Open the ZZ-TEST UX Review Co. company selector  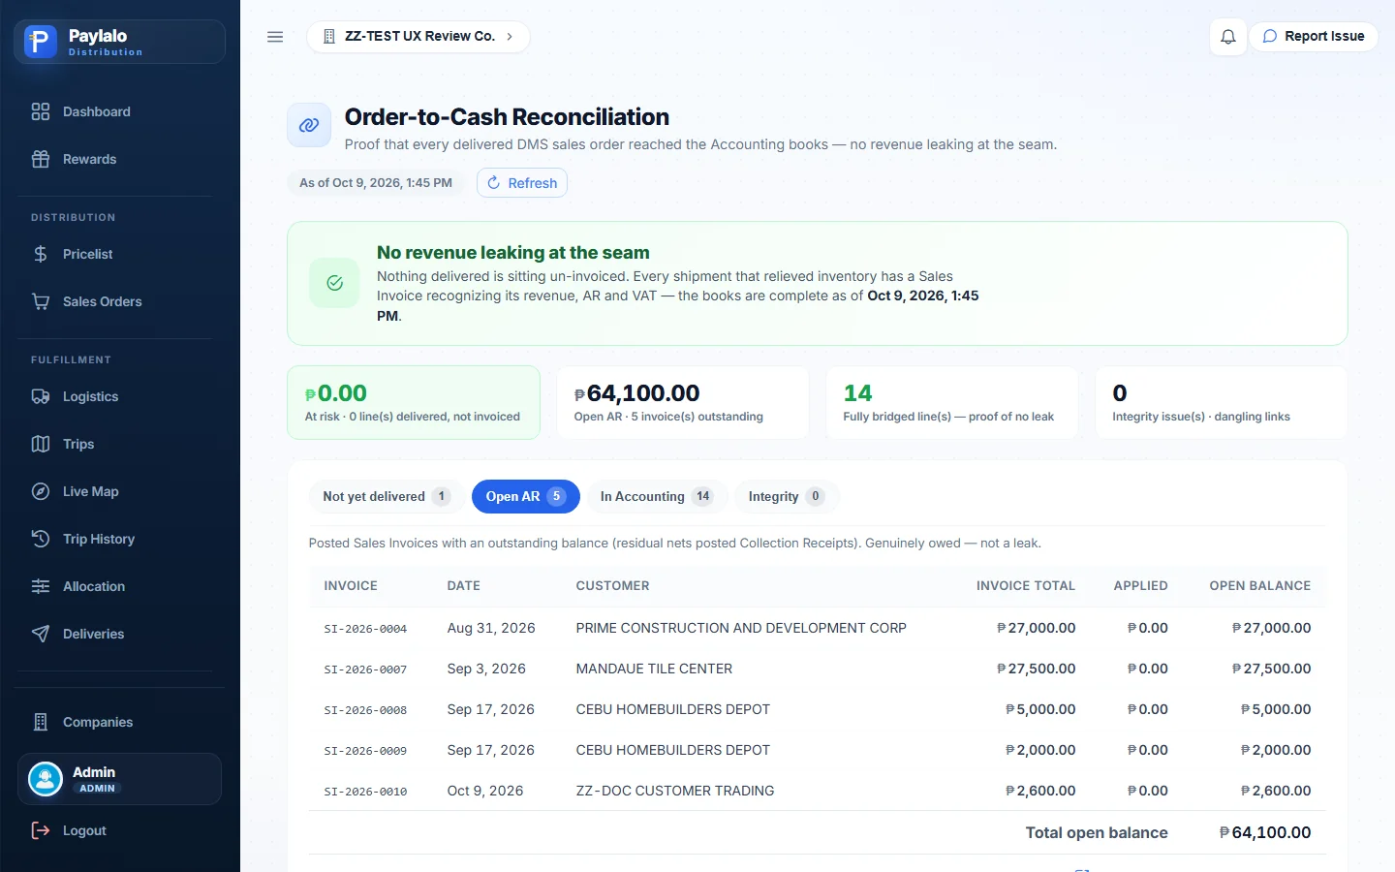click(418, 37)
